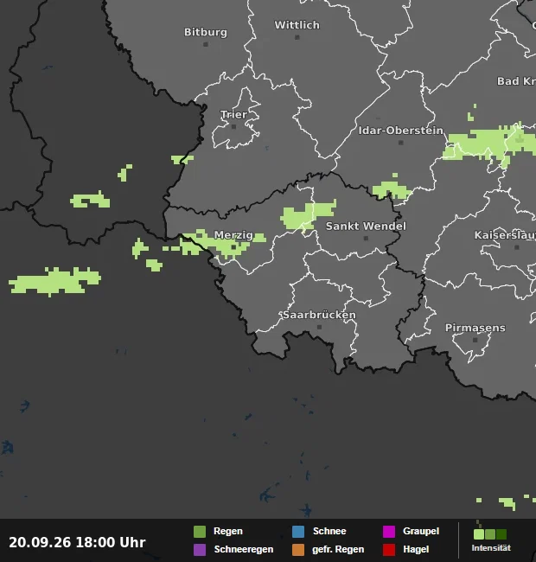Click the purple Schneeregen legend swatch

[200, 550]
